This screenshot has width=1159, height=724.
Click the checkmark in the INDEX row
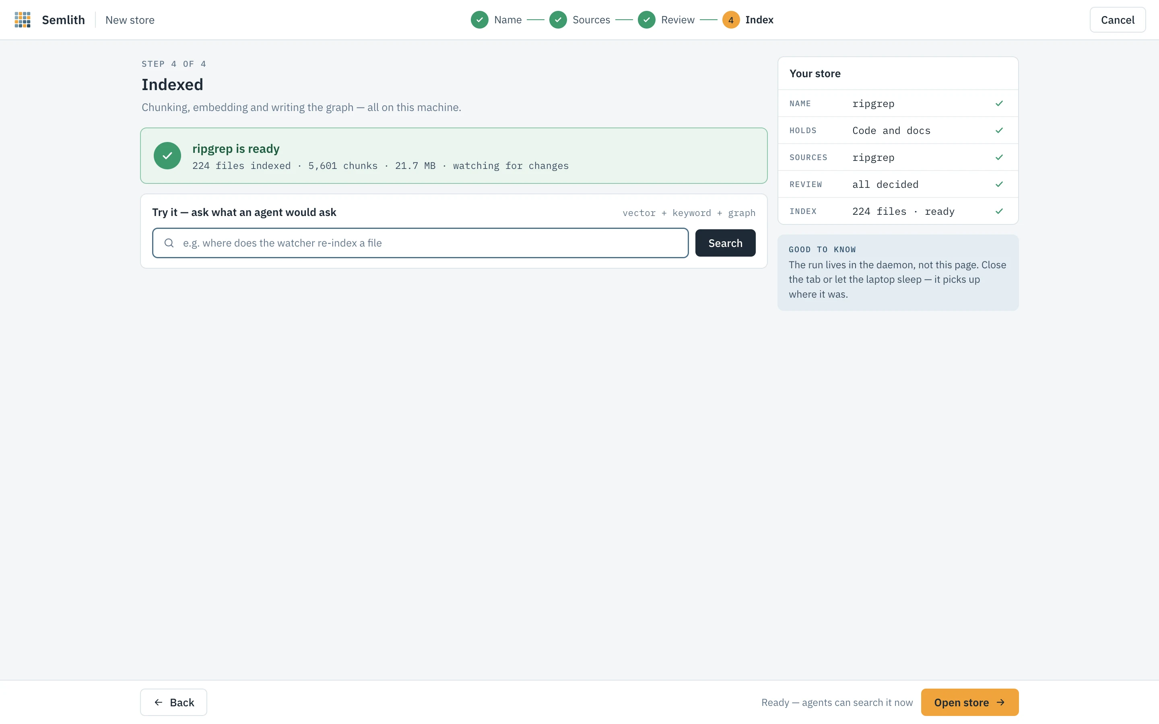click(999, 211)
